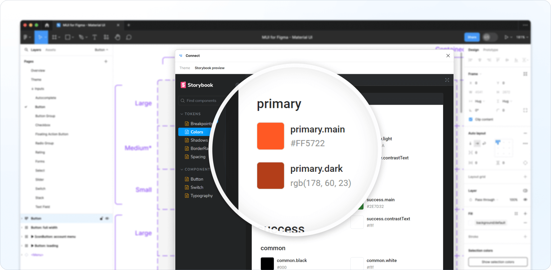Open the Typography story
551x270 pixels.
pos(199,196)
